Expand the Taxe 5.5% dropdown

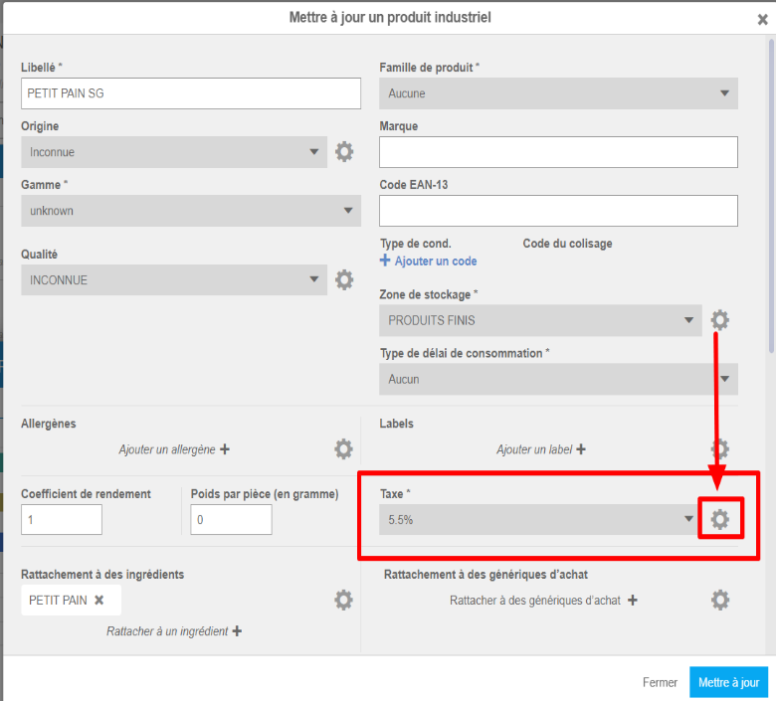537,519
